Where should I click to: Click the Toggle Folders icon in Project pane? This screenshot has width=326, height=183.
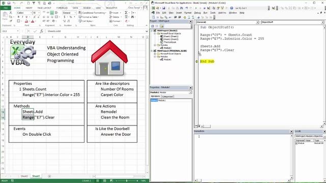pyautogui.click(x=162, y=26)
